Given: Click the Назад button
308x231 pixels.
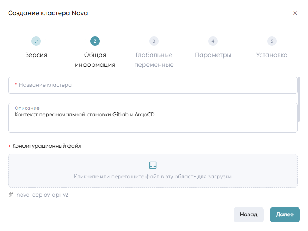Looking at the screenshot, I should coord(249,214).
